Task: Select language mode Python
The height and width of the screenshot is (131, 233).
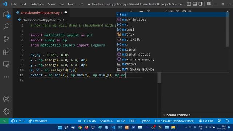Action: [x=145, y=121]
